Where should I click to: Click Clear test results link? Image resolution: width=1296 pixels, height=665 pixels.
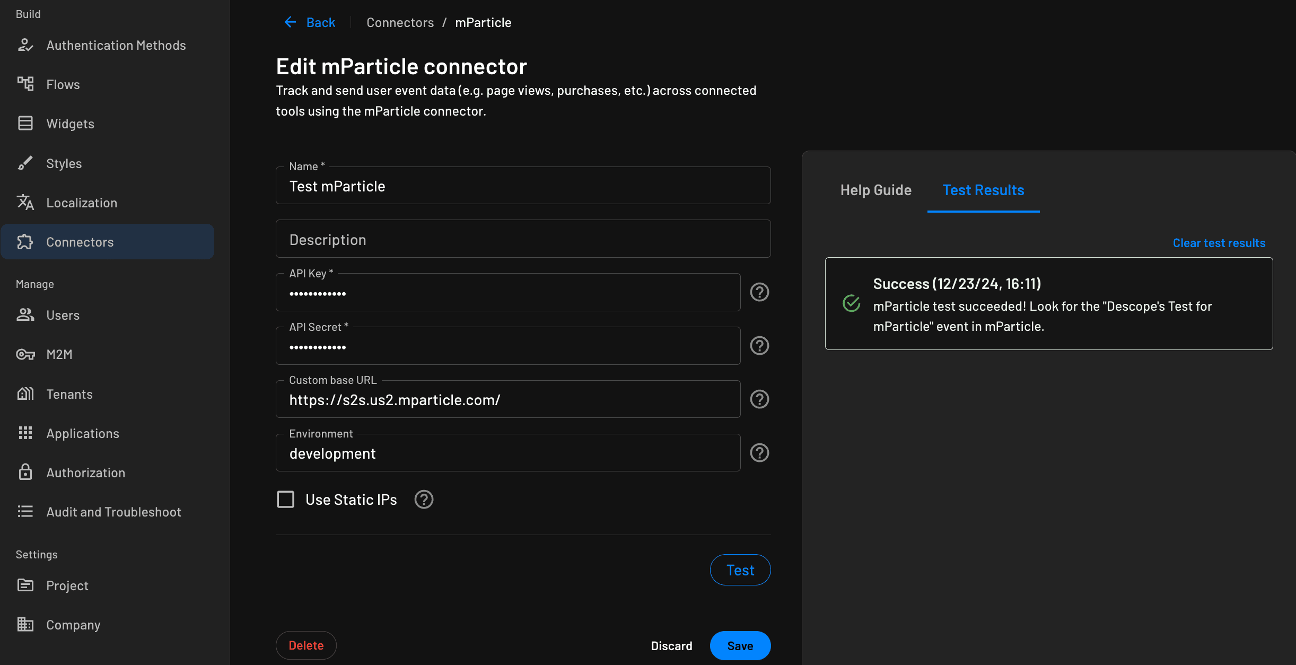tap(1218, 242)
